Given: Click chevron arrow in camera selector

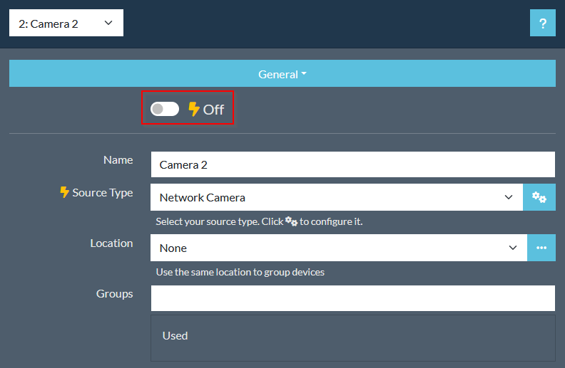Looking at the screenshot, I should click(108, 23).
